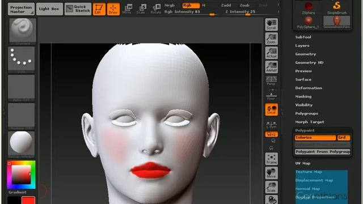
Task: Open the Normal Map section
Action: point(307,189)
